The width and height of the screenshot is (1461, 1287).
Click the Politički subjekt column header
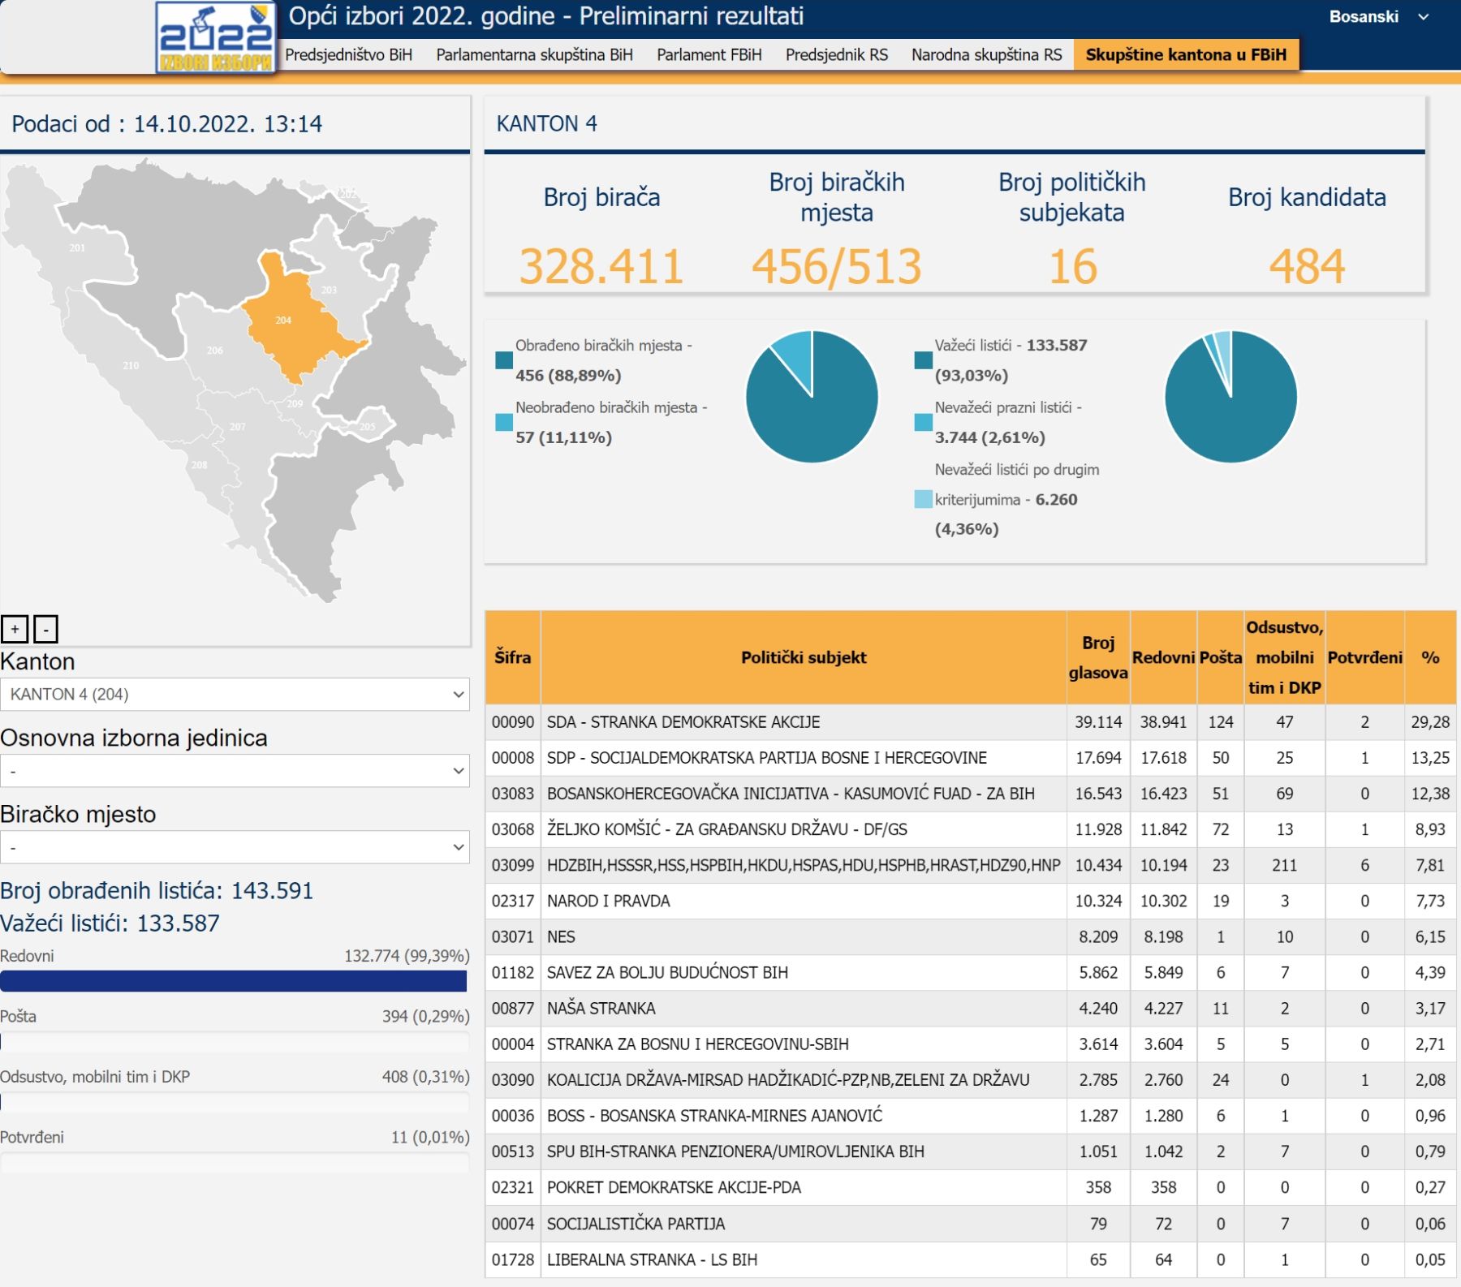(x=803, y=657)
